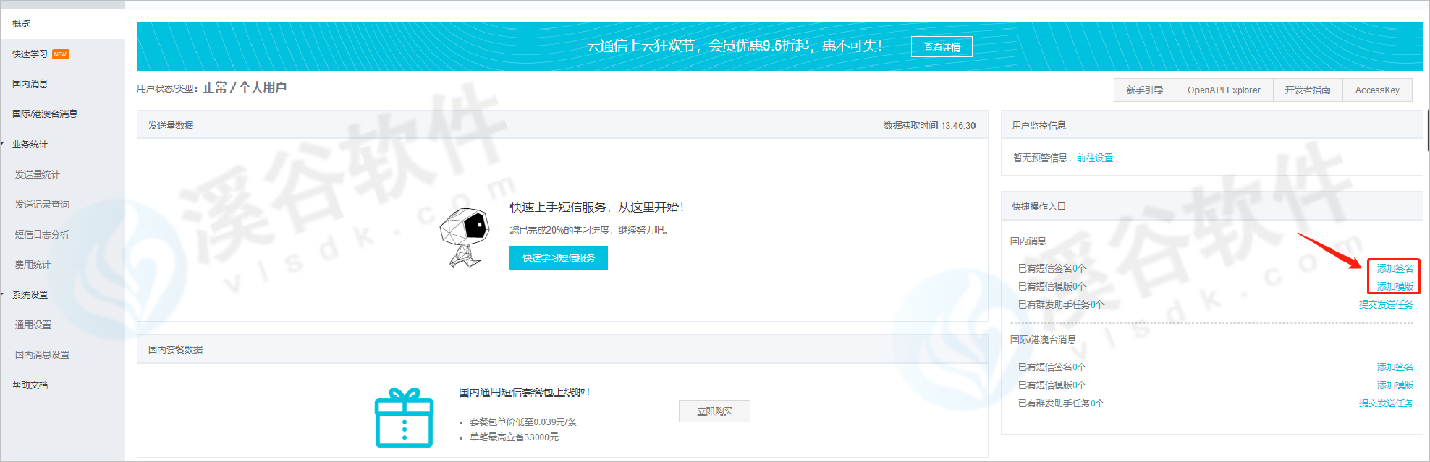1430x462 pixels.
Task: Click the NEW badge beside 快速学习
Action: [61, 54]
